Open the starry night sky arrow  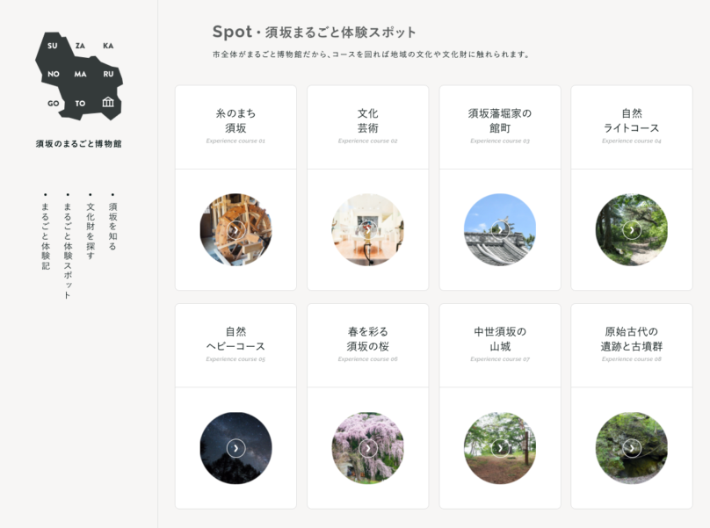[x=235, y=448]
